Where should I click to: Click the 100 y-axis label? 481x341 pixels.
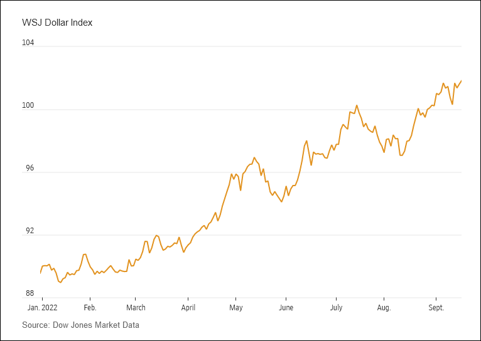pyautogui.click(x=29, y=106)
